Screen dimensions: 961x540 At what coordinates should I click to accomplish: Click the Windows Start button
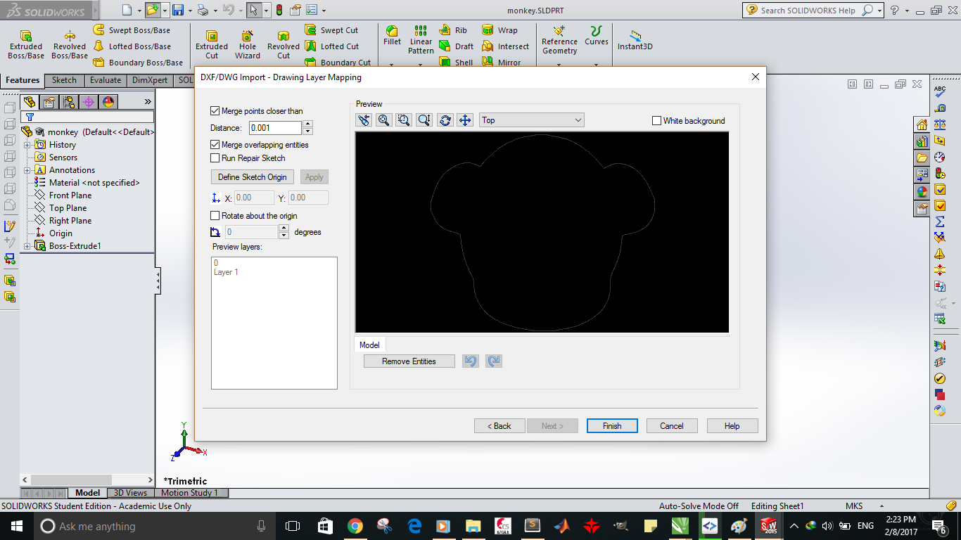click(16, 526)
